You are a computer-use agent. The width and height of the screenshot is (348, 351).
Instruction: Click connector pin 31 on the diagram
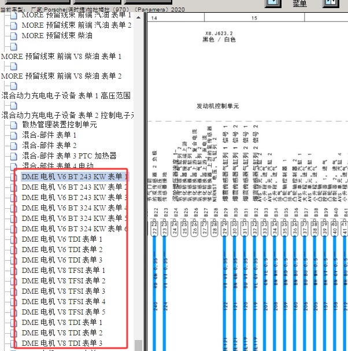coord(245,228)
